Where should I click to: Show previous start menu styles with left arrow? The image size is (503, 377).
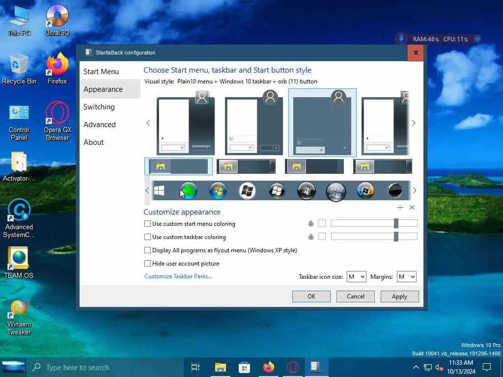pos(148,123)
